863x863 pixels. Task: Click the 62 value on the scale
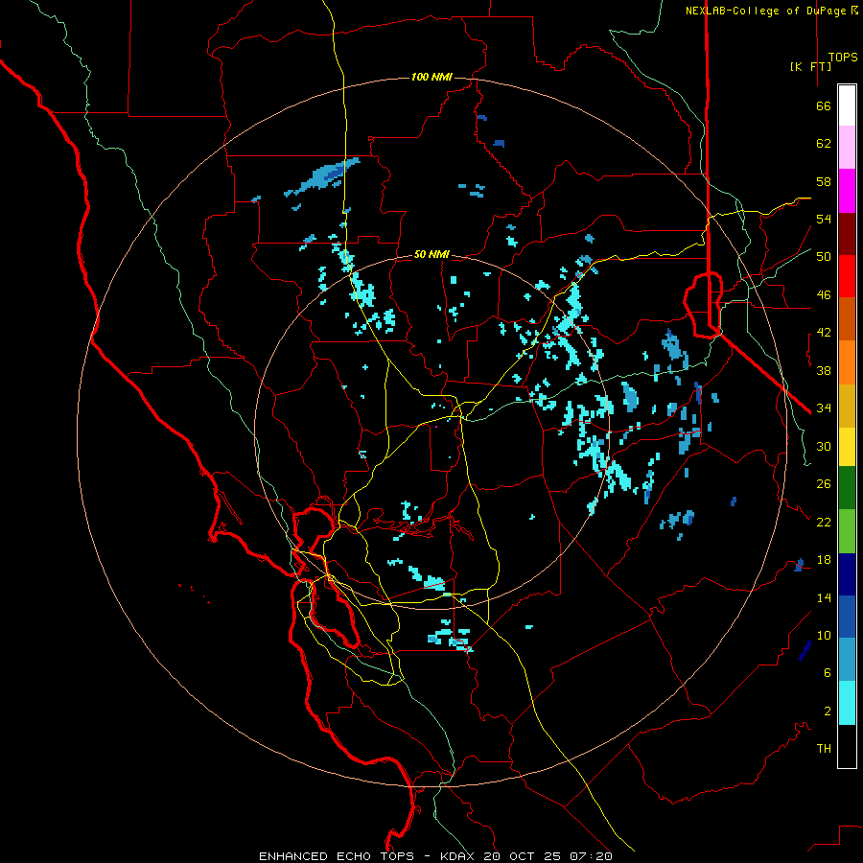[x=824, y=144]
